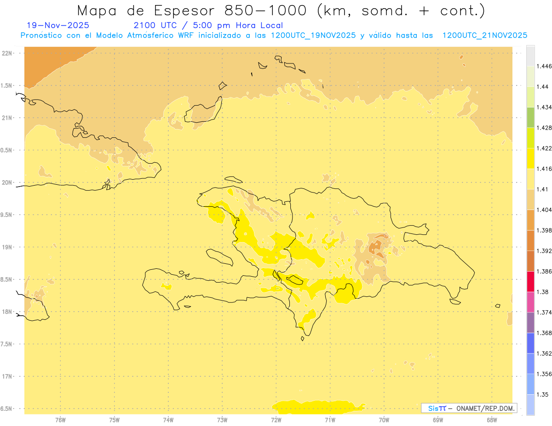Click the '75W' longitude label
This screenshot has height=426, width=552.
point(114,420)
